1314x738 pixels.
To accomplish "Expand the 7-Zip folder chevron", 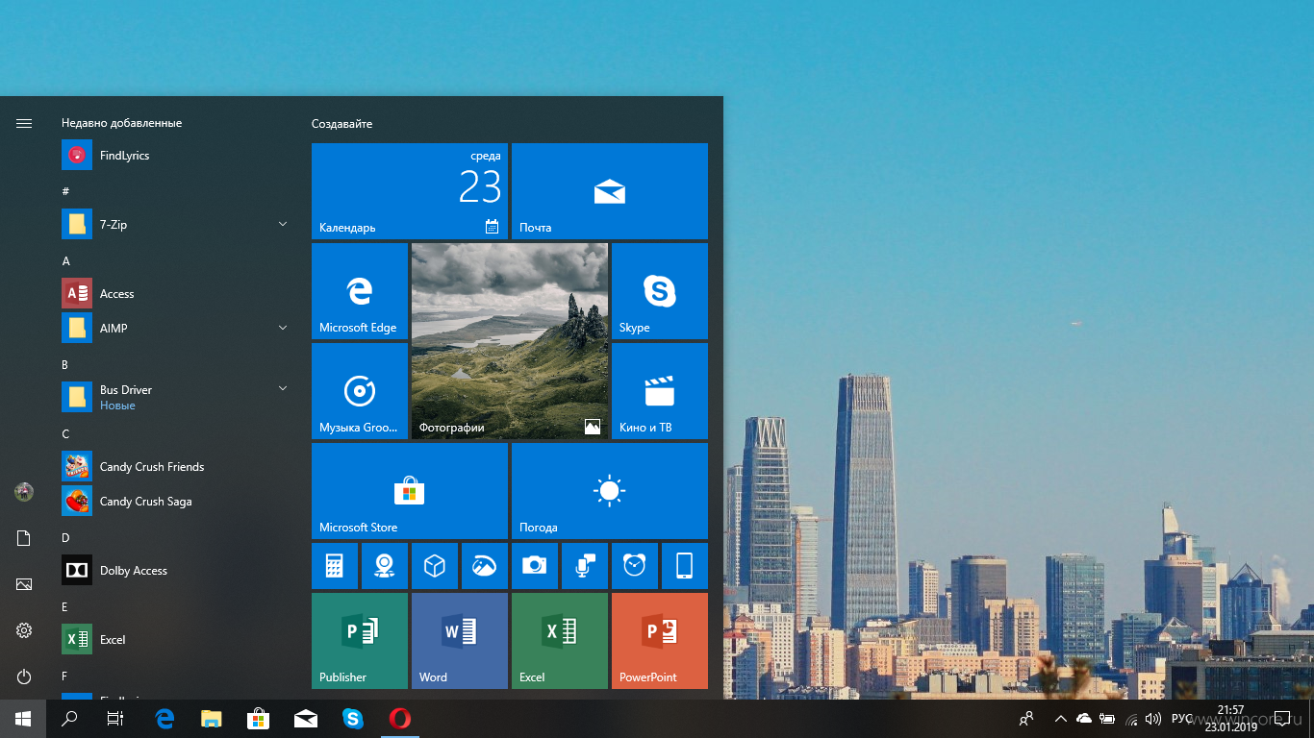I will 283,224.
